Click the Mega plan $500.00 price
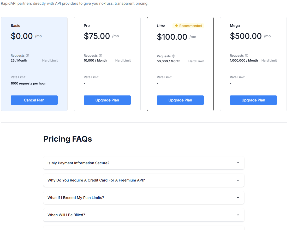The width and height of the screenshot is (298, 230). coord(246,36)
